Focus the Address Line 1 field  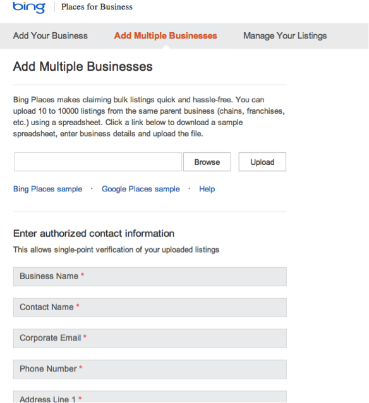[150, 397]
